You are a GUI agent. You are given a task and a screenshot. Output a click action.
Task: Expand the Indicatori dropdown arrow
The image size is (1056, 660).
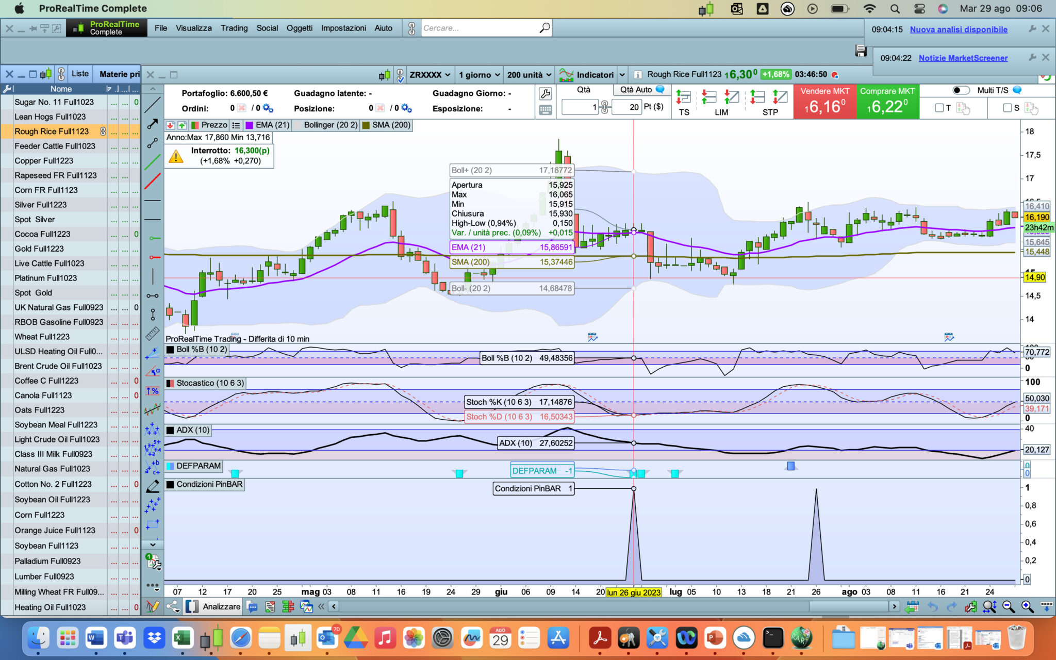622,75
